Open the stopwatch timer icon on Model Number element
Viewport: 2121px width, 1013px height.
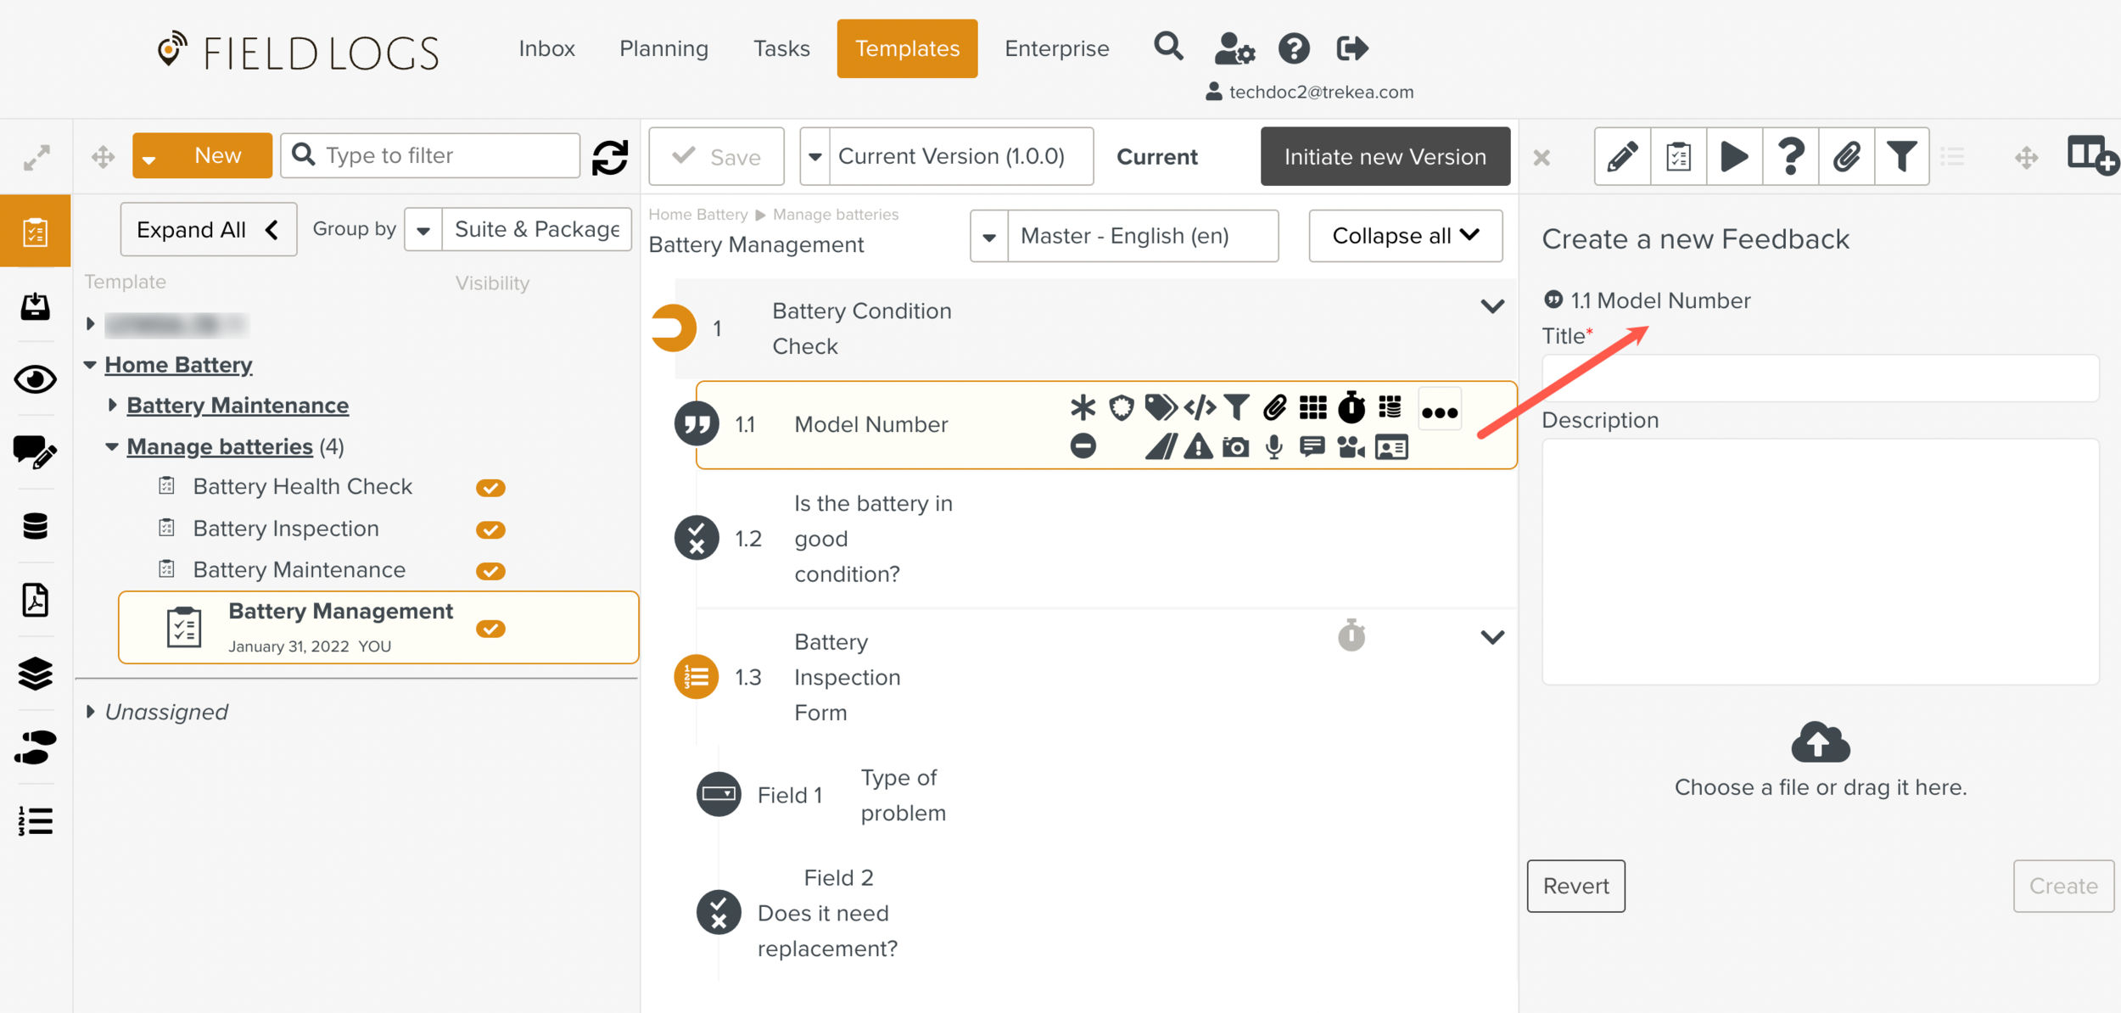tap(1352, 408)
